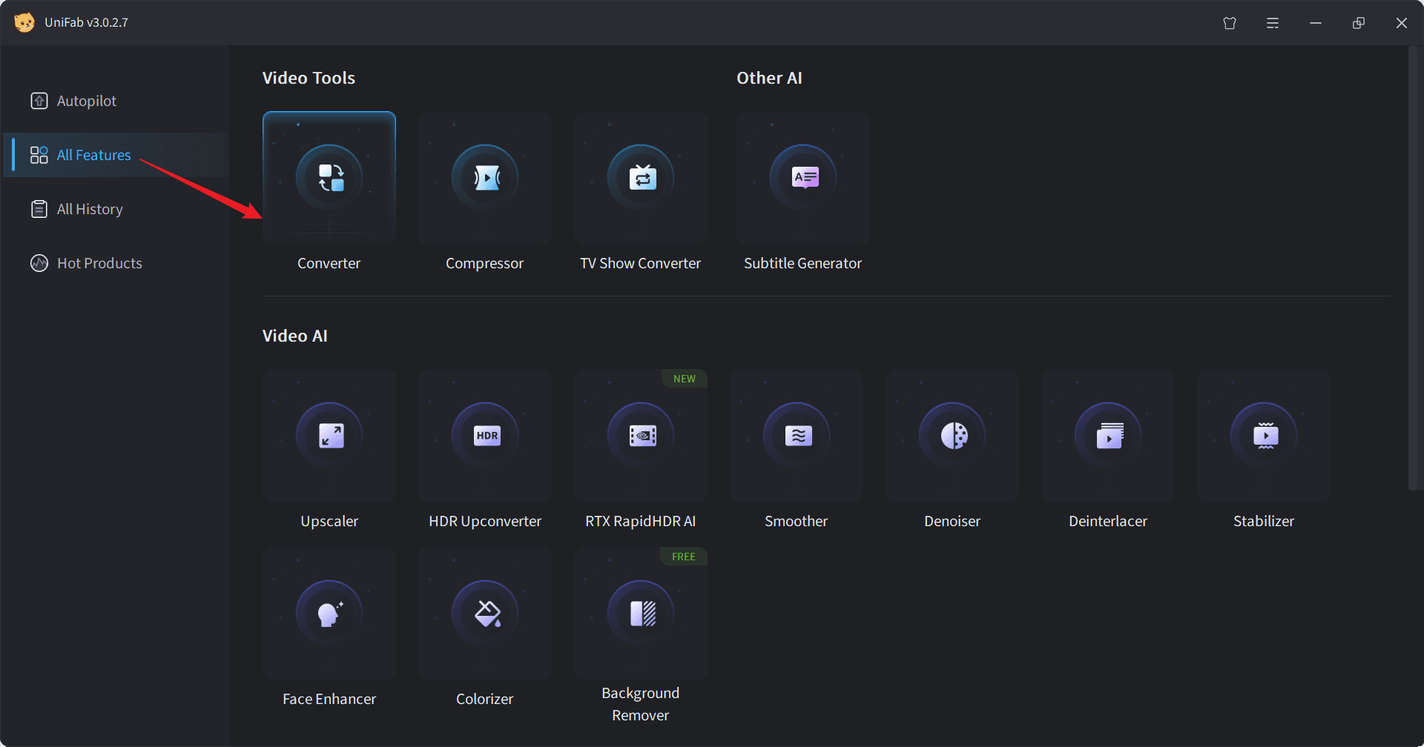The height and width of the screenshot is (747, 1424).
Task: Open the free Background Remover tool
Action: point(640,614)
